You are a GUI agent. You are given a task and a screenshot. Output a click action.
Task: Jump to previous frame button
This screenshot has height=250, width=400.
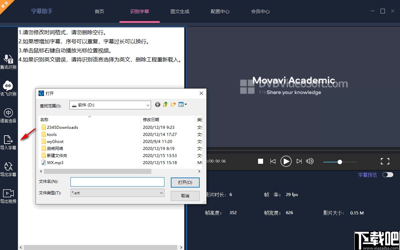click(273, 161)
